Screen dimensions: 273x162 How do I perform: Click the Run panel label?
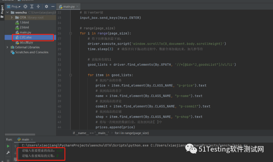(x=9, y=139)
